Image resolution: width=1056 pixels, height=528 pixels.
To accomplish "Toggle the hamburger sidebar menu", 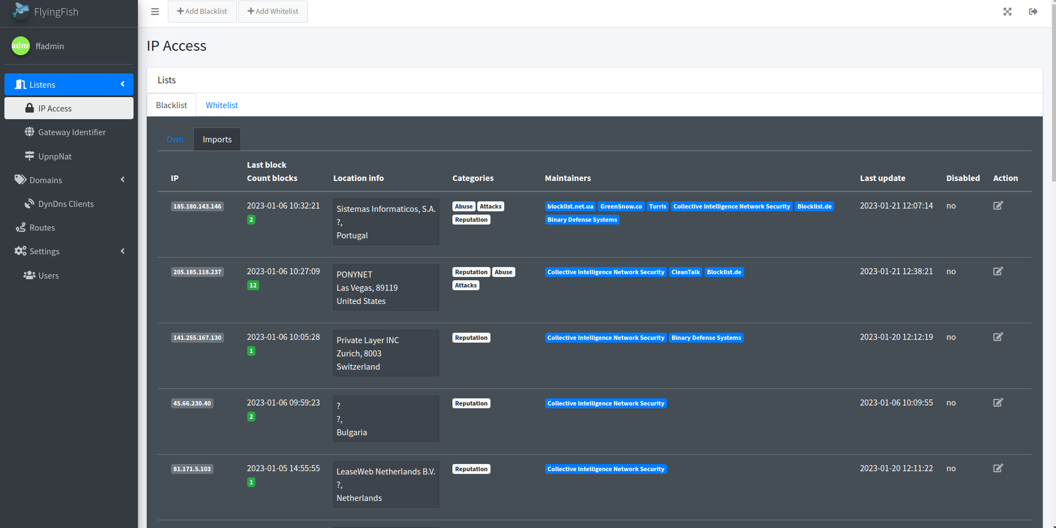I will pos(155,12).
